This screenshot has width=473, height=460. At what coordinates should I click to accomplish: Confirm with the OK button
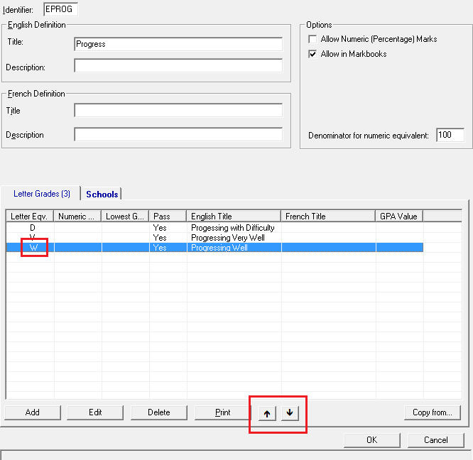(x=371, y=440)
